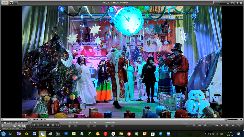Click the info icon in bottom-right toolbar
This screenshot has height=137, width=244.
[x=211, y=125]
